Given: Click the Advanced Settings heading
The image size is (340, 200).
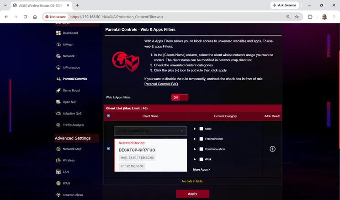Looking at the screenshot, I should [x=73, y=138].
